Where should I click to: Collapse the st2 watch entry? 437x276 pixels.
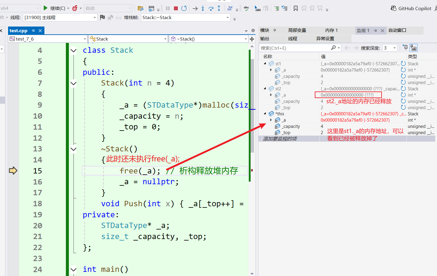point(265,89)
